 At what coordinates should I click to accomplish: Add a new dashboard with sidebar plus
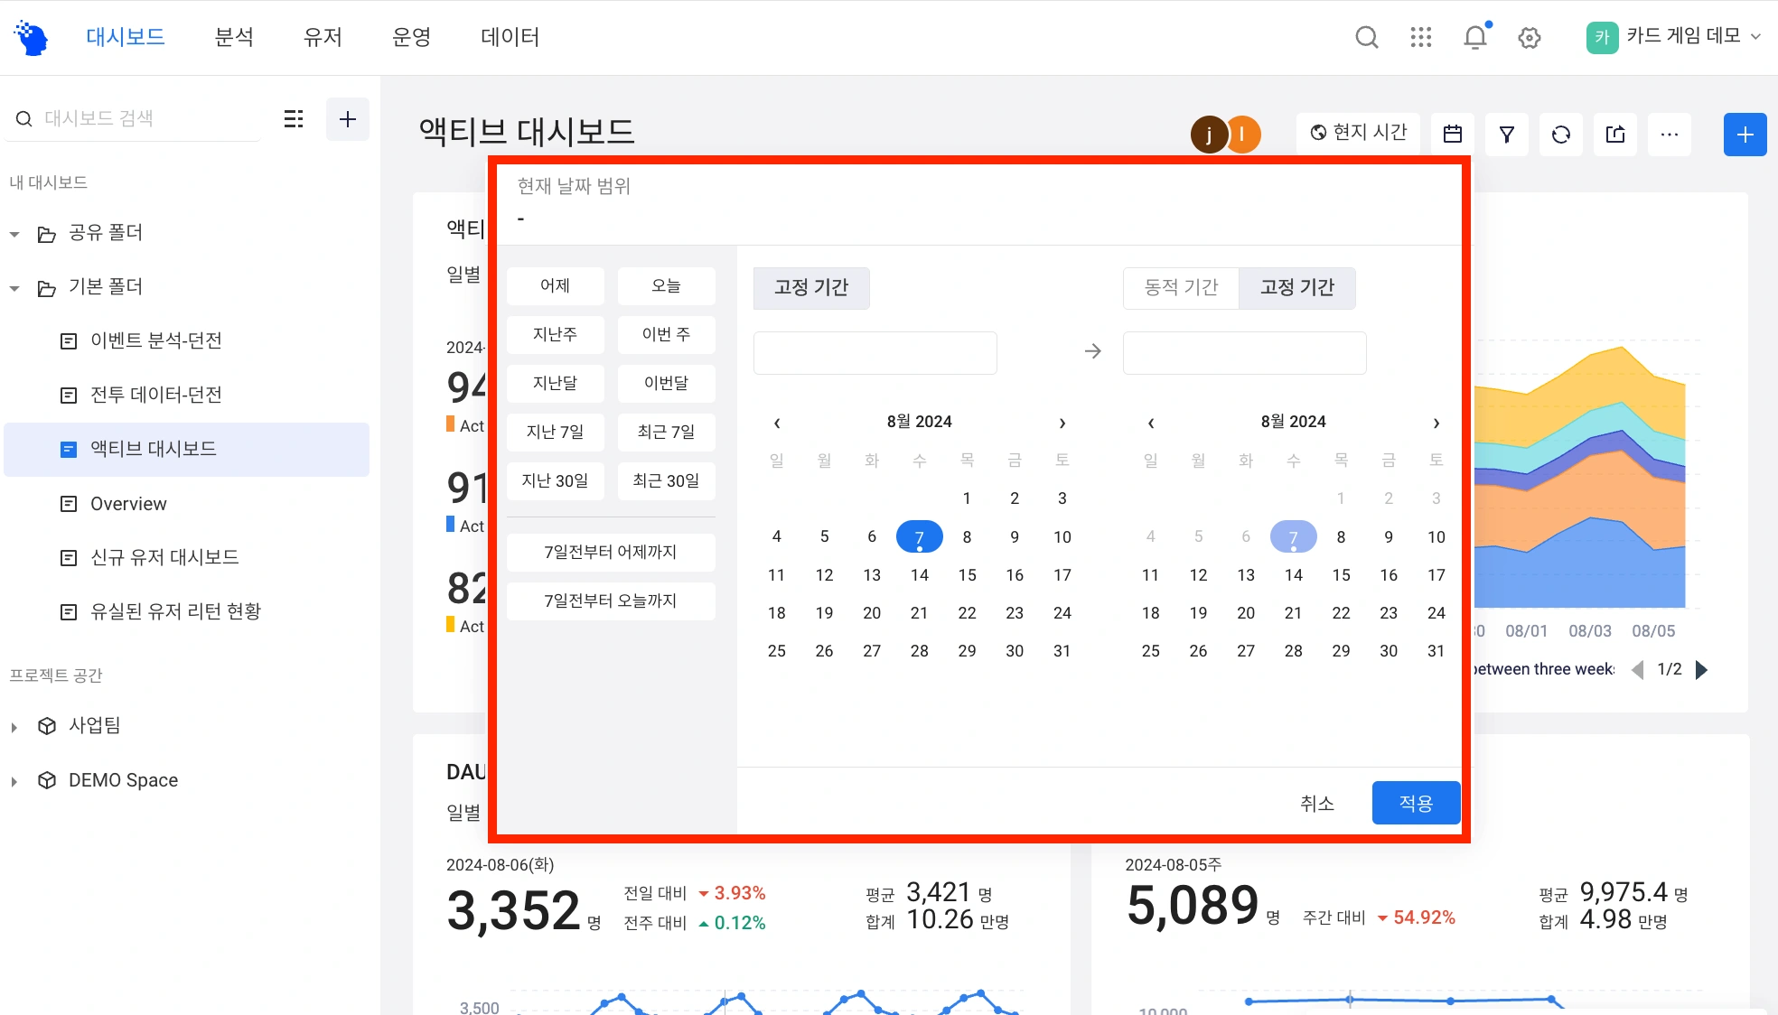[x=348, y=119]
